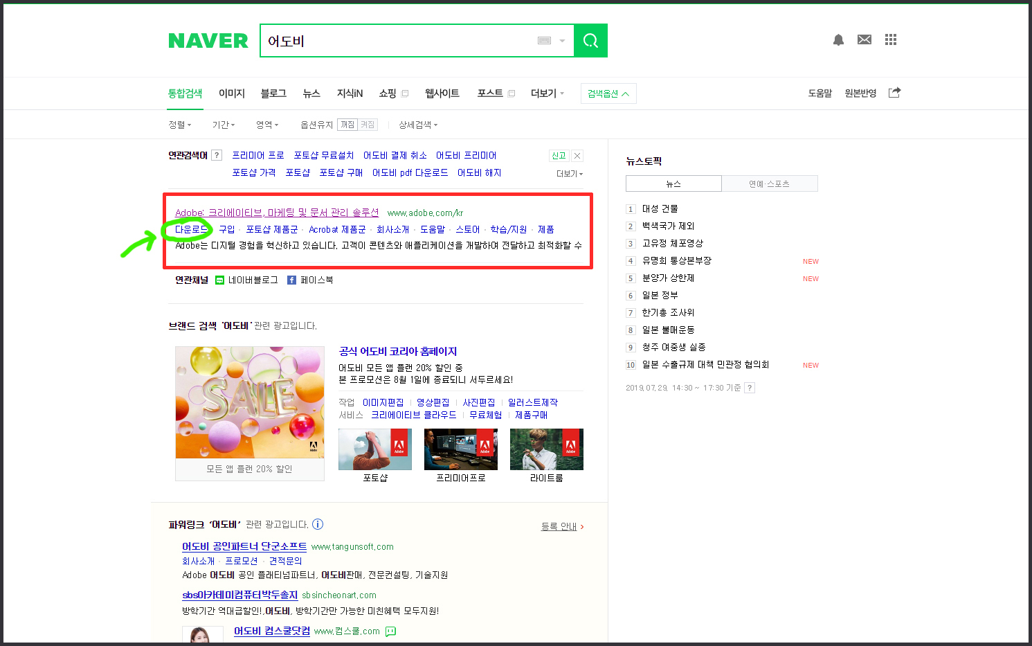Click news topic 일본 불매운동
Image resolution: width=1032 pixels, height=646 pixels.
(x=669, y=330)
